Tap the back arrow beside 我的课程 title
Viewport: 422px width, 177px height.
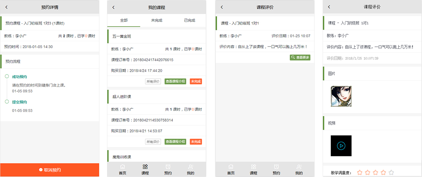pyautogui.click(x=113, y=7)
